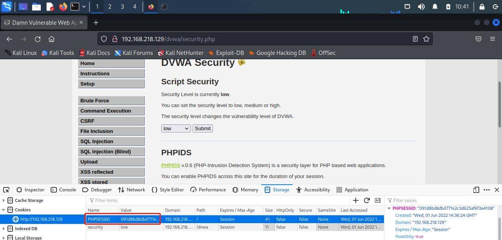
Task: Launch Firefox from the panel launcher
Action: 63,7
